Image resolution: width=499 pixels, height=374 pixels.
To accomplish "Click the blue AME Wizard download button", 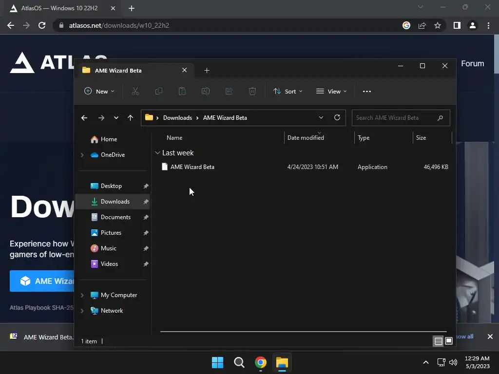I will (x=42, y=281).
